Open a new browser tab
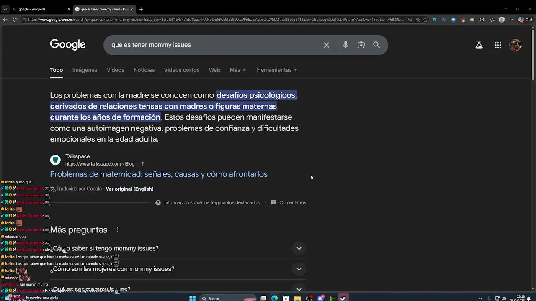Screen dimensions: 536x301 [141, 9]
